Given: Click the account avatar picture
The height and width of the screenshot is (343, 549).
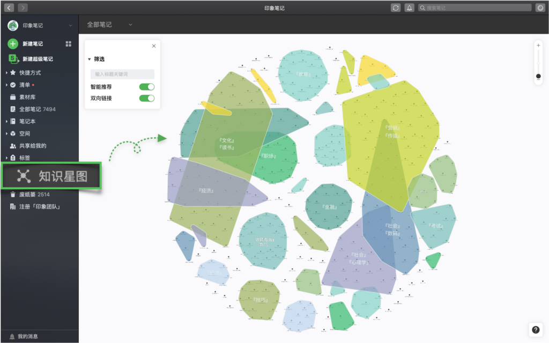Looking at the screenshot, I should [13, 25].
